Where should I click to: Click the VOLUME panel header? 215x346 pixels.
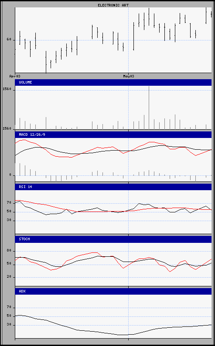(x=113, y=82)
